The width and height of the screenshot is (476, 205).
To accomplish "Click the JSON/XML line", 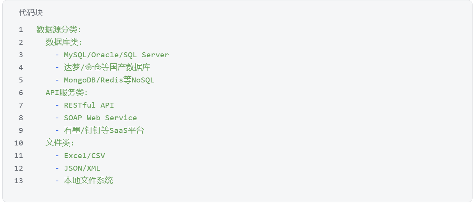I will point(82,168).
